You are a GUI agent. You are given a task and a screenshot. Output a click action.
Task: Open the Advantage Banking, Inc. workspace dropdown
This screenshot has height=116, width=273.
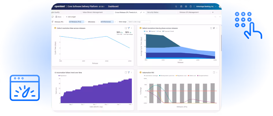[x=206, y=6]
